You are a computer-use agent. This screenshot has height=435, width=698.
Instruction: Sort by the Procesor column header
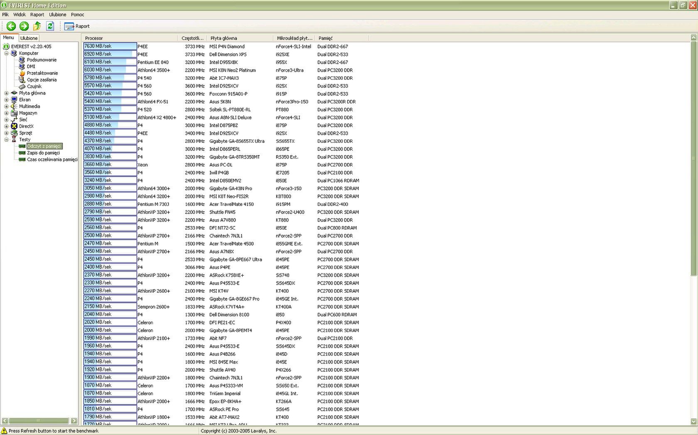click(x=130, y=38)
